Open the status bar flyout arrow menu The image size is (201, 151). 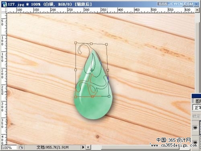(83, 147)
